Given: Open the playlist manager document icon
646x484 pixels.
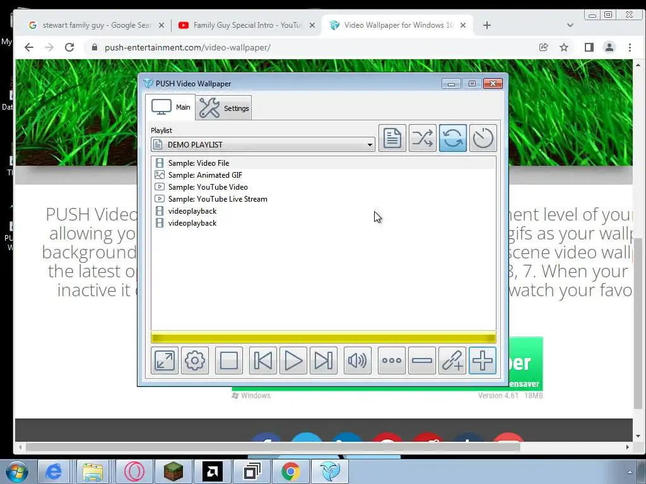Looking at the screenshot, I should [392, 138].
